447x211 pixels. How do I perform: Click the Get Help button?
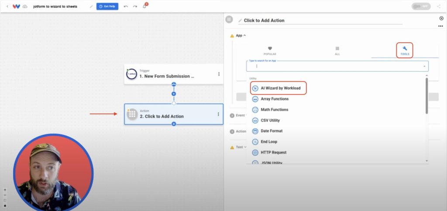107,6
